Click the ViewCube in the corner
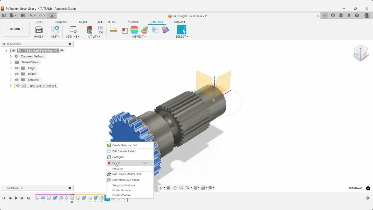This screenshot has width=373, height=210. click(361, 54)
